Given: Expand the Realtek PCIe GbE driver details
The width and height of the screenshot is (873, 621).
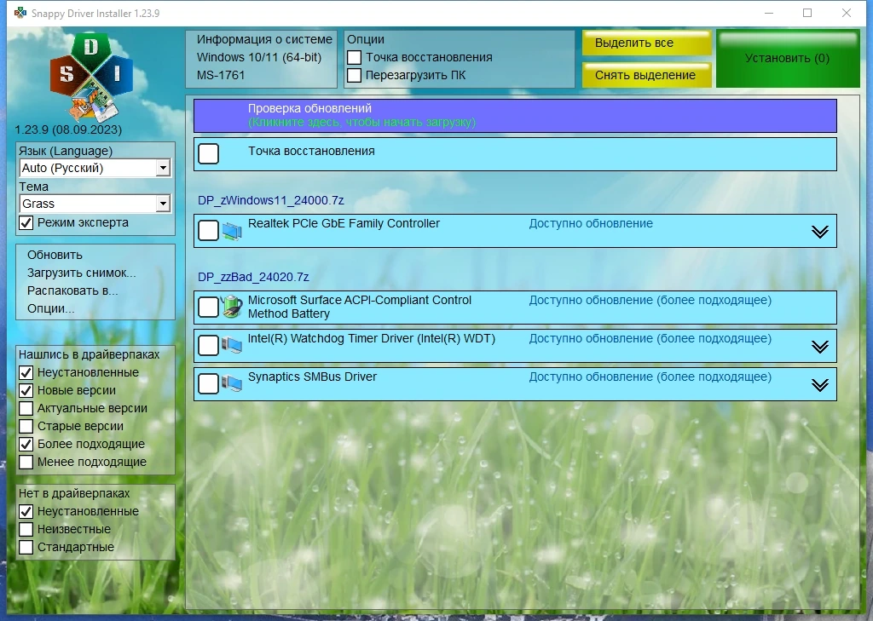Looking at the screenshot, I should coord(819,232).
